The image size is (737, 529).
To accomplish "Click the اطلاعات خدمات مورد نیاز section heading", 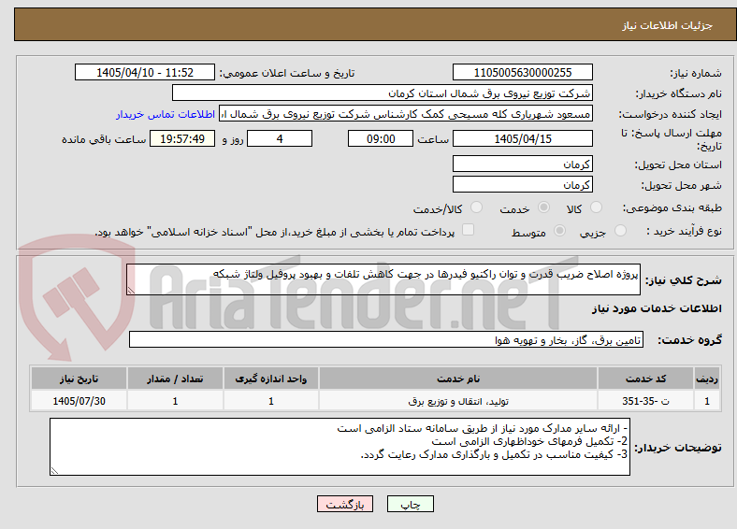I will point(657,308).
